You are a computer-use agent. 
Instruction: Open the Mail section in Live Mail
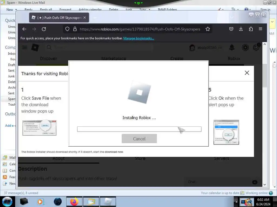point(9,157)
